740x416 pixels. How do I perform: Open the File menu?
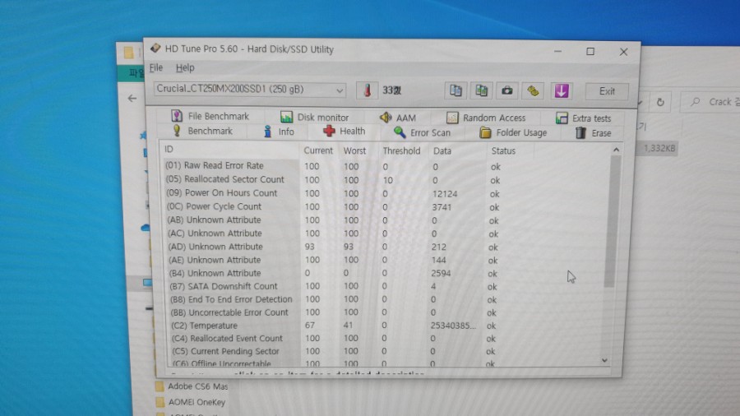point(156,67)
